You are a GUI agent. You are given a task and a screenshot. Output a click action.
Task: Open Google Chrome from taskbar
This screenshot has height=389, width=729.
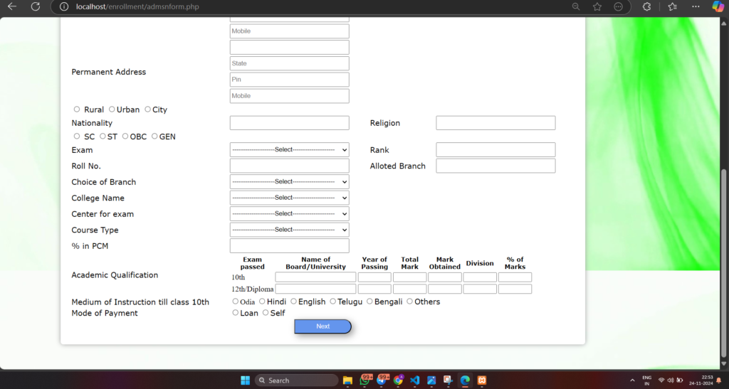click(x=398, y=380)
